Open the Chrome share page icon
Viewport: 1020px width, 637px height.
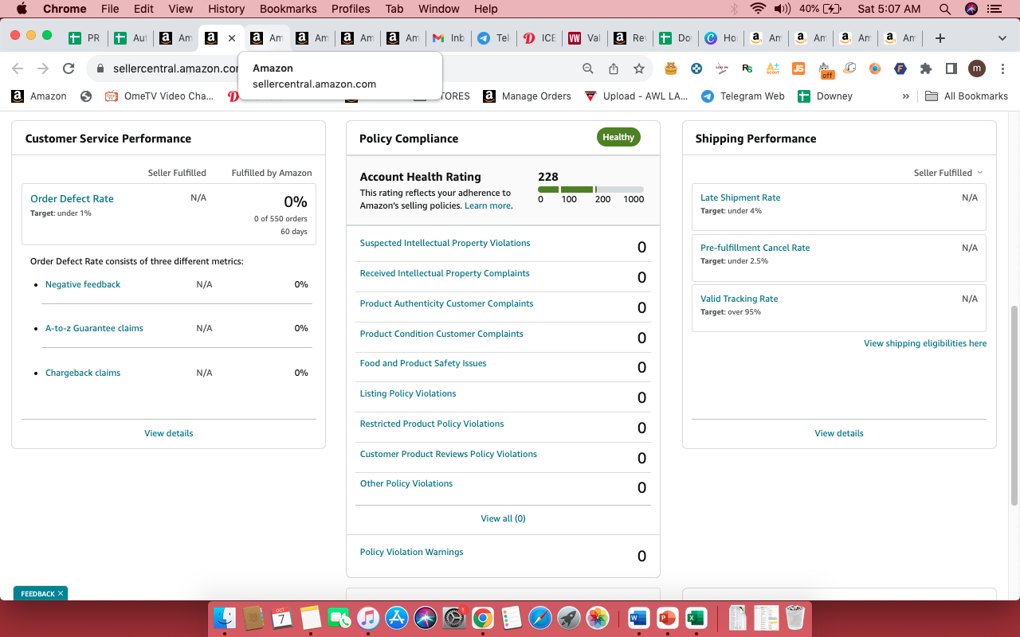(x=614, y=68)
